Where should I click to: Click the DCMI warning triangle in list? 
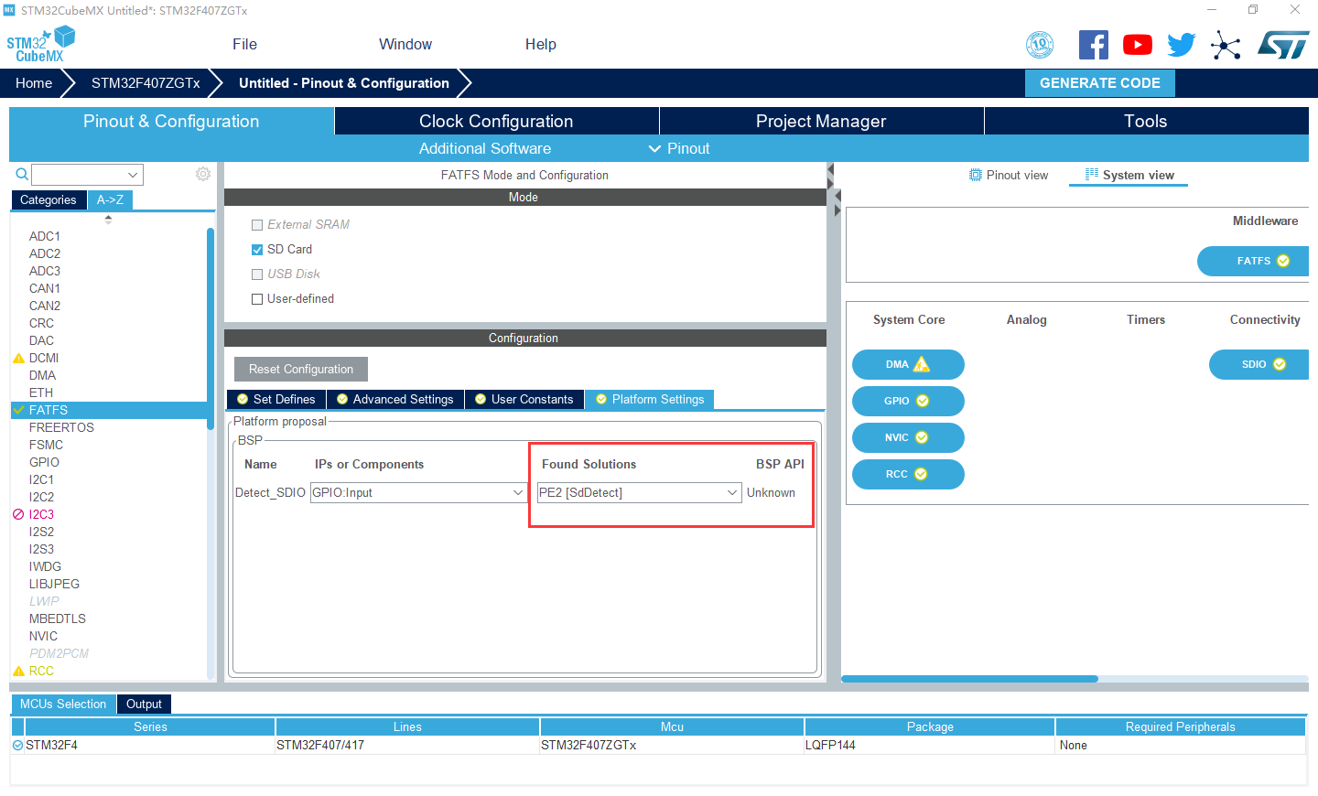[x=18, y=358]
